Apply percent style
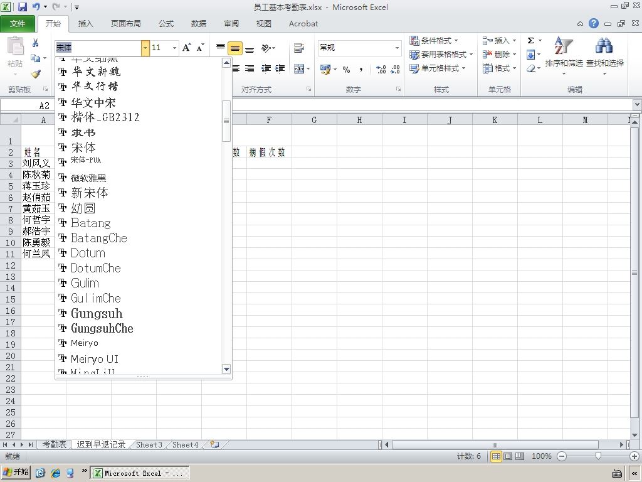642x482 pixels. point(346,69)
